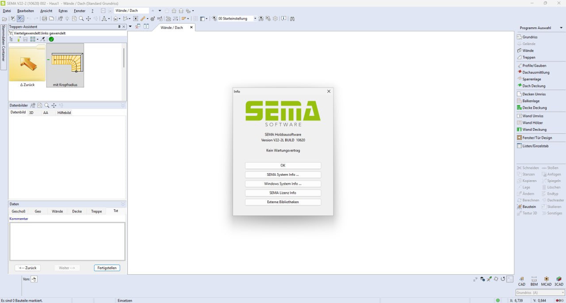The height and width of the screenshot is (303, 566).
Task: Switch to BEM dimensioning mode
Action: (534, 281)
